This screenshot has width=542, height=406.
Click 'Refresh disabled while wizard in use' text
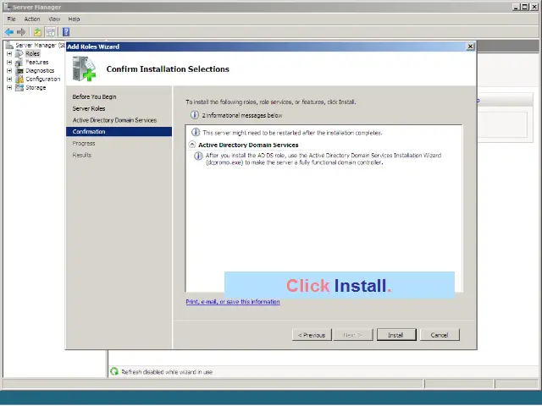coord(167,372)
